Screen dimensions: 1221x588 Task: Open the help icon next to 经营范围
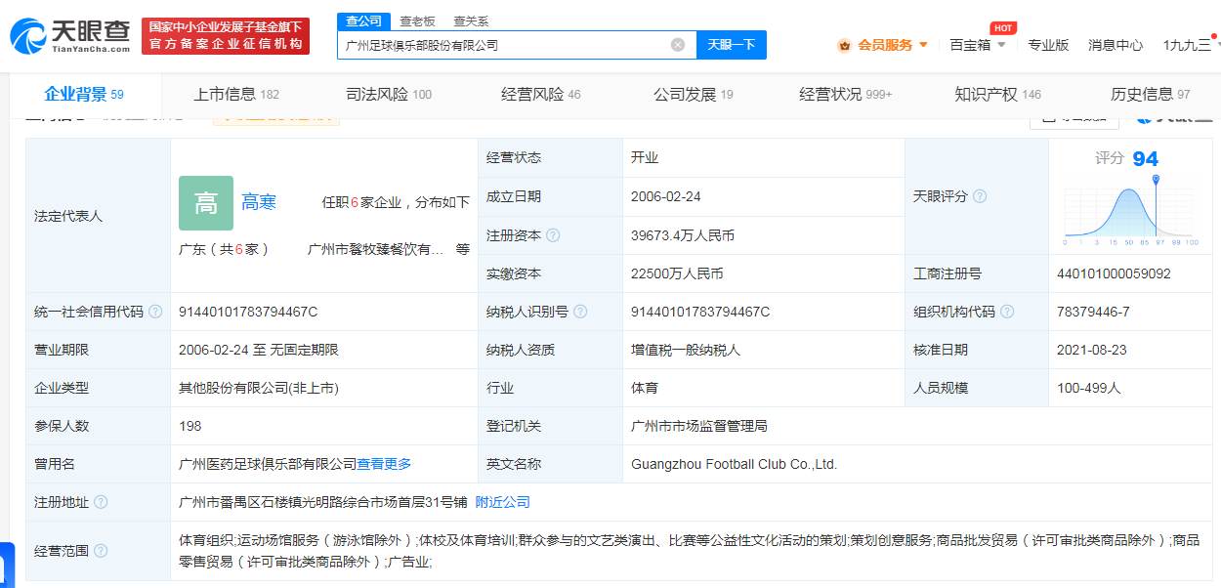pos(101,552)
